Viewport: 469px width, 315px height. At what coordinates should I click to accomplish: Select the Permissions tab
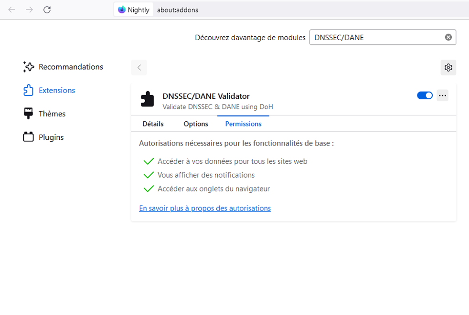point(243,124)
